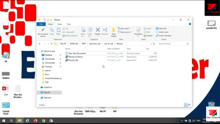Click Select all
This screenshot has width=220, height=124.
(x=161, y=29)
